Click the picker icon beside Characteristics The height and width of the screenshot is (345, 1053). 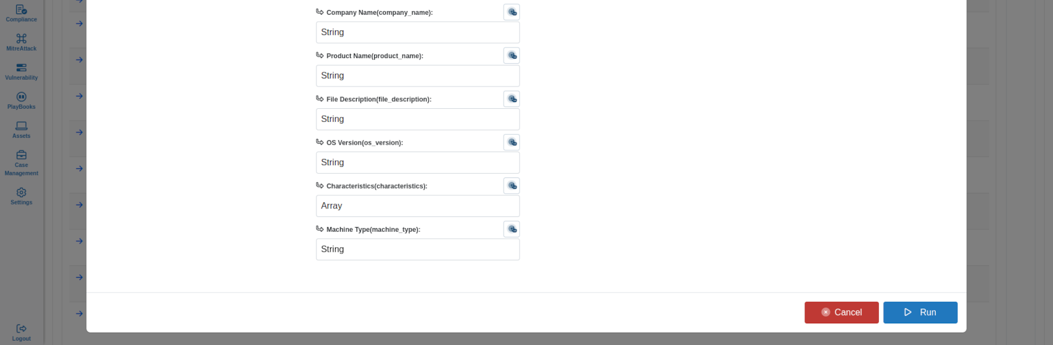click(x=512, y=185)
